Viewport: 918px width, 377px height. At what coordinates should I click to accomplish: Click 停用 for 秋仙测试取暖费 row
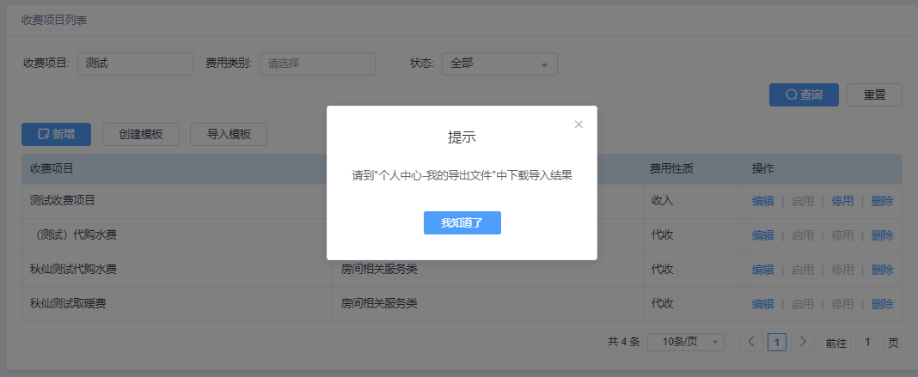point(841,304)
